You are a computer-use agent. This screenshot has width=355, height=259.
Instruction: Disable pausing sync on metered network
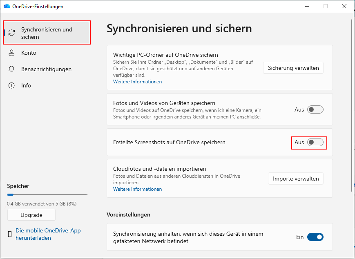click(x=315, y=237)
